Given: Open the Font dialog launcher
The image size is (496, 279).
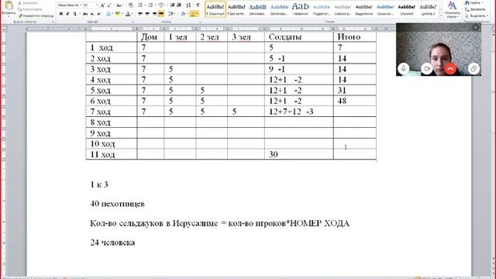Looking at the screenshot, I should pyautogui.click(x=133, y=22).
